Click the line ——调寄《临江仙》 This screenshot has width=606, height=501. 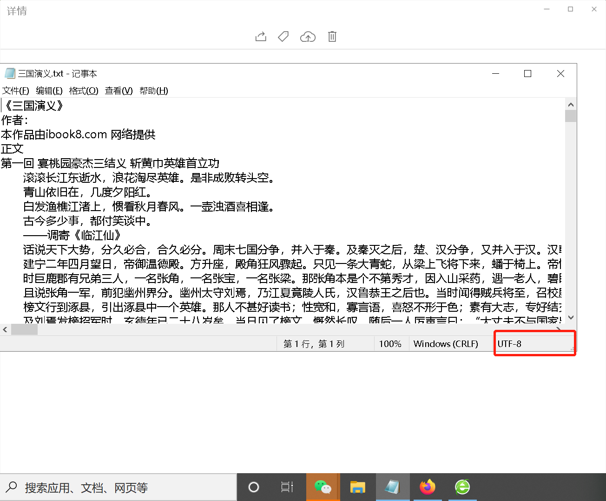[x=72, y=235]
